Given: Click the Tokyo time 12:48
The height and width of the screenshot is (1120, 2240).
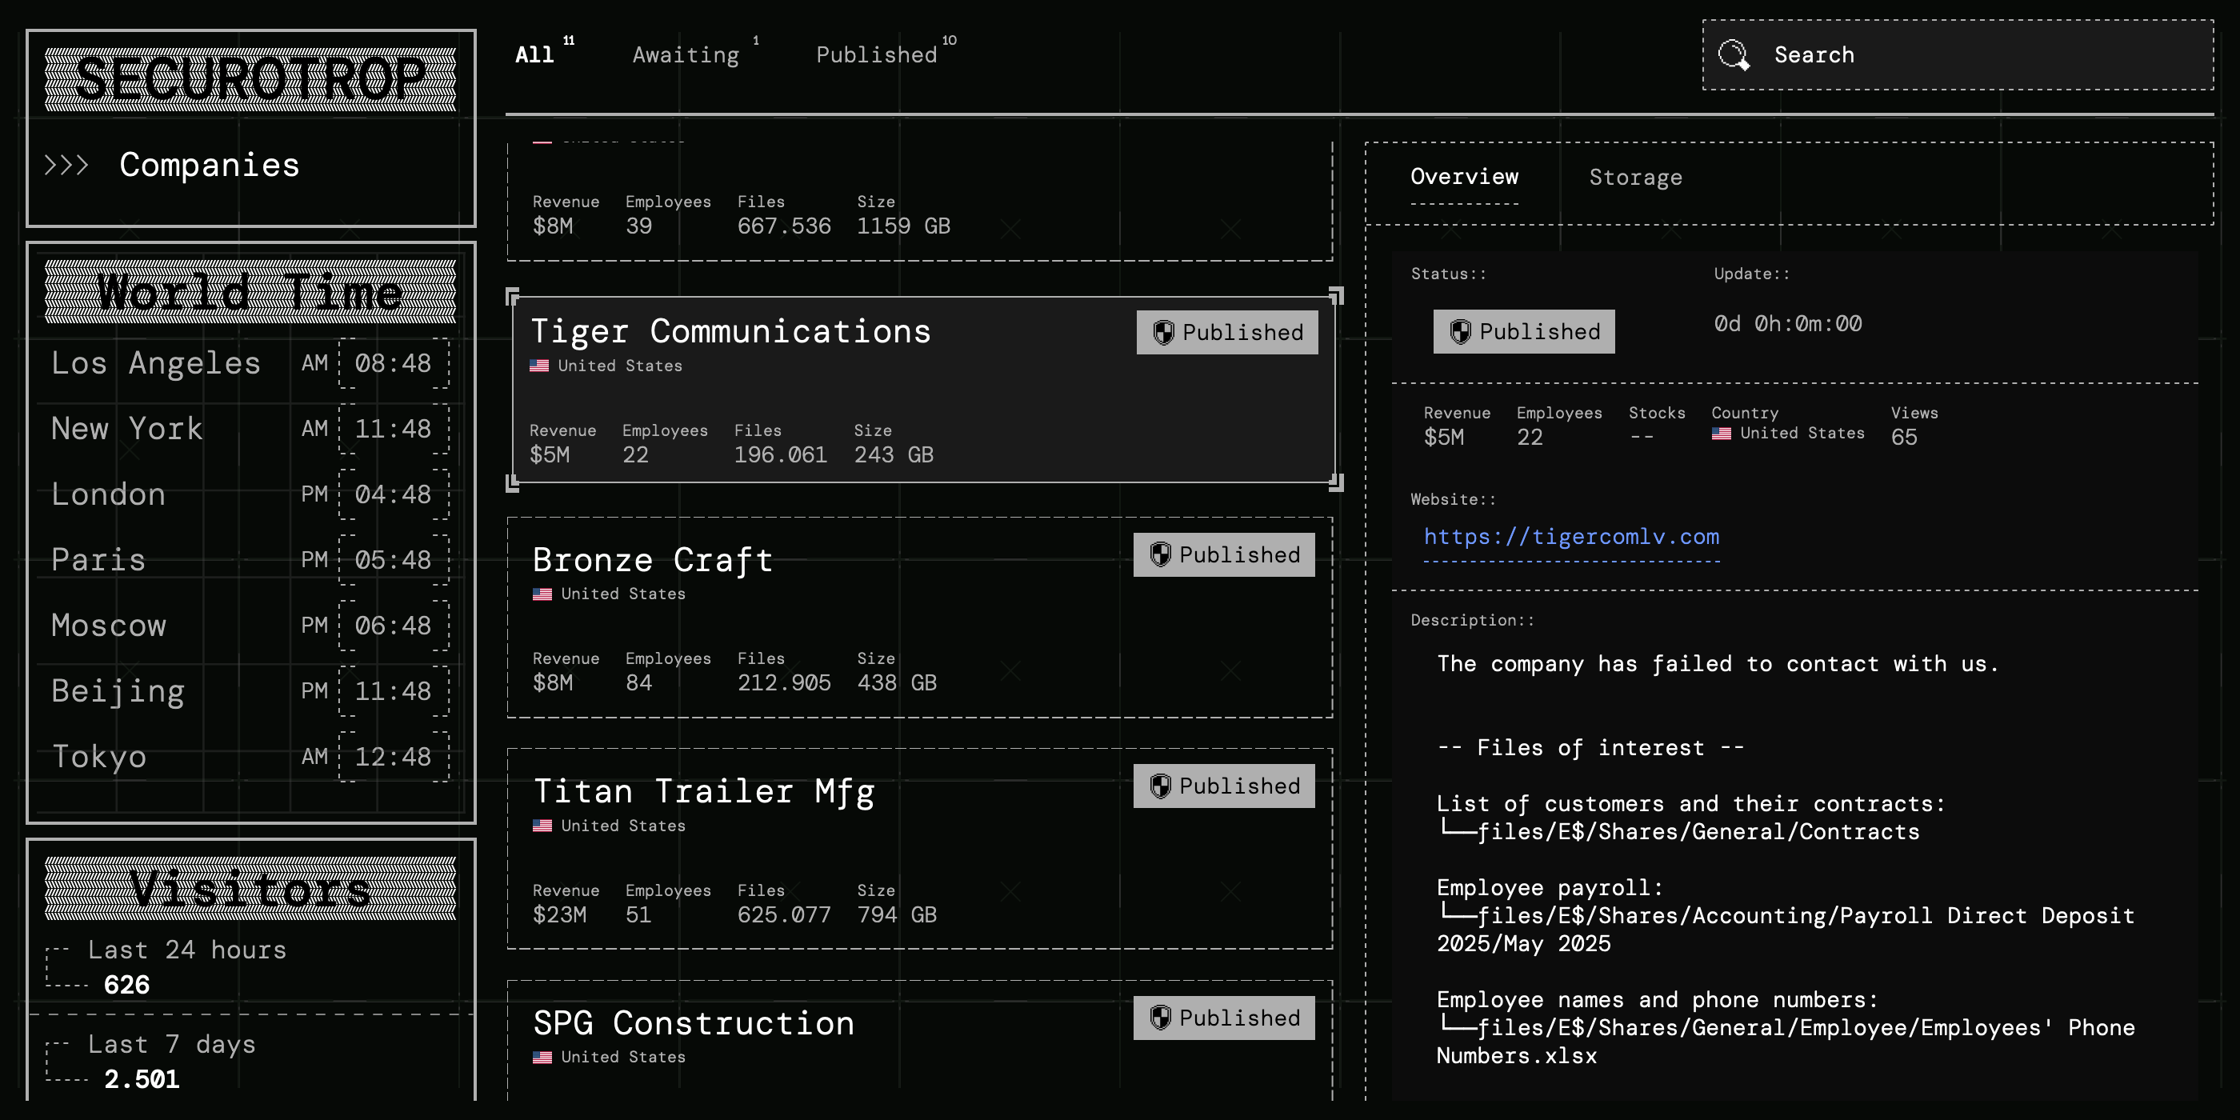Looking at the screenshot, I should click(x=393, y=757).
